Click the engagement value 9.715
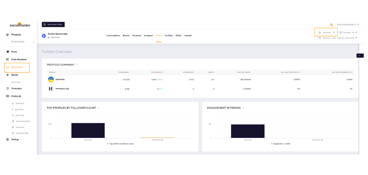Image resolution: width=368 pixels, height=175 pixels. [x=192, y=80]
